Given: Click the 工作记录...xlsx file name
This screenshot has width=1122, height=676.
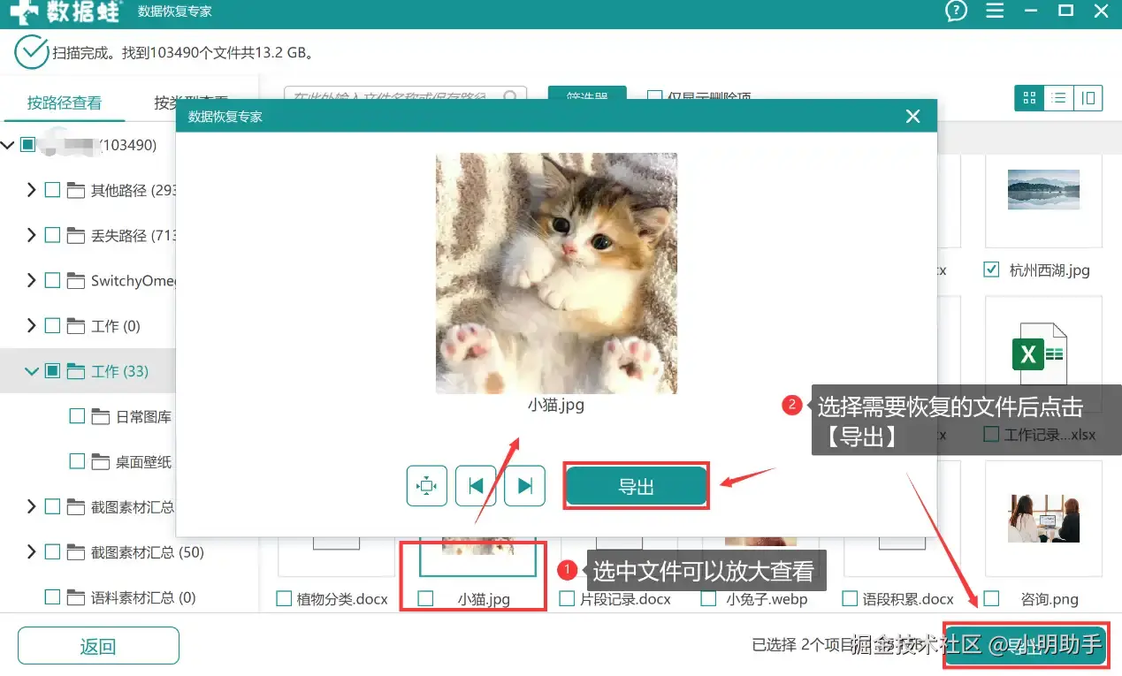Looking at the screenshot, I should click(x=1049, y=435).
